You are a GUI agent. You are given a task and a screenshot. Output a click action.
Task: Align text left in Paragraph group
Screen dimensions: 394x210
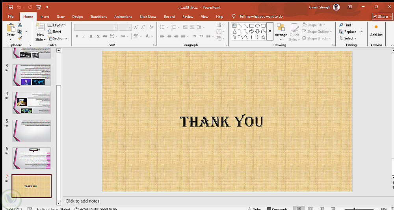click(162, 36)
